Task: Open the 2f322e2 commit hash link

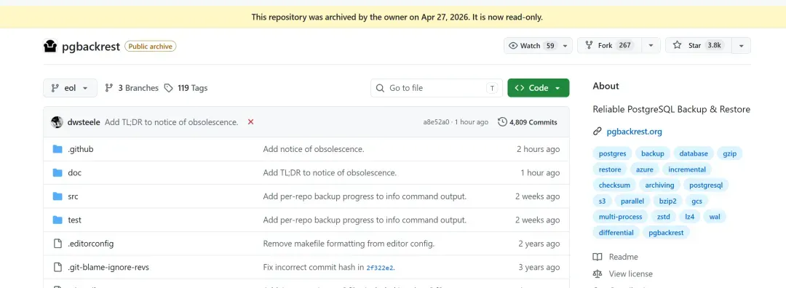Action: (380, 268)
